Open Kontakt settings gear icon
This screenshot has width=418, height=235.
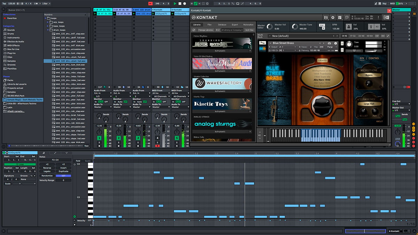(x=333, y=17)
